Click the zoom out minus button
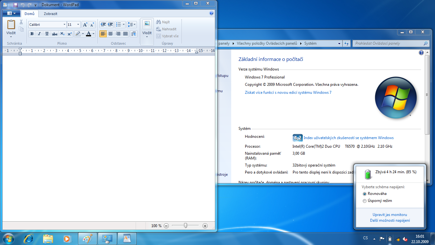The height and width of the screenshot is (245, 435). pos(166,226)
